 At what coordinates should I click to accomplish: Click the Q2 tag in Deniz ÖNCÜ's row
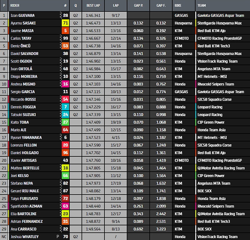[75, 46]
